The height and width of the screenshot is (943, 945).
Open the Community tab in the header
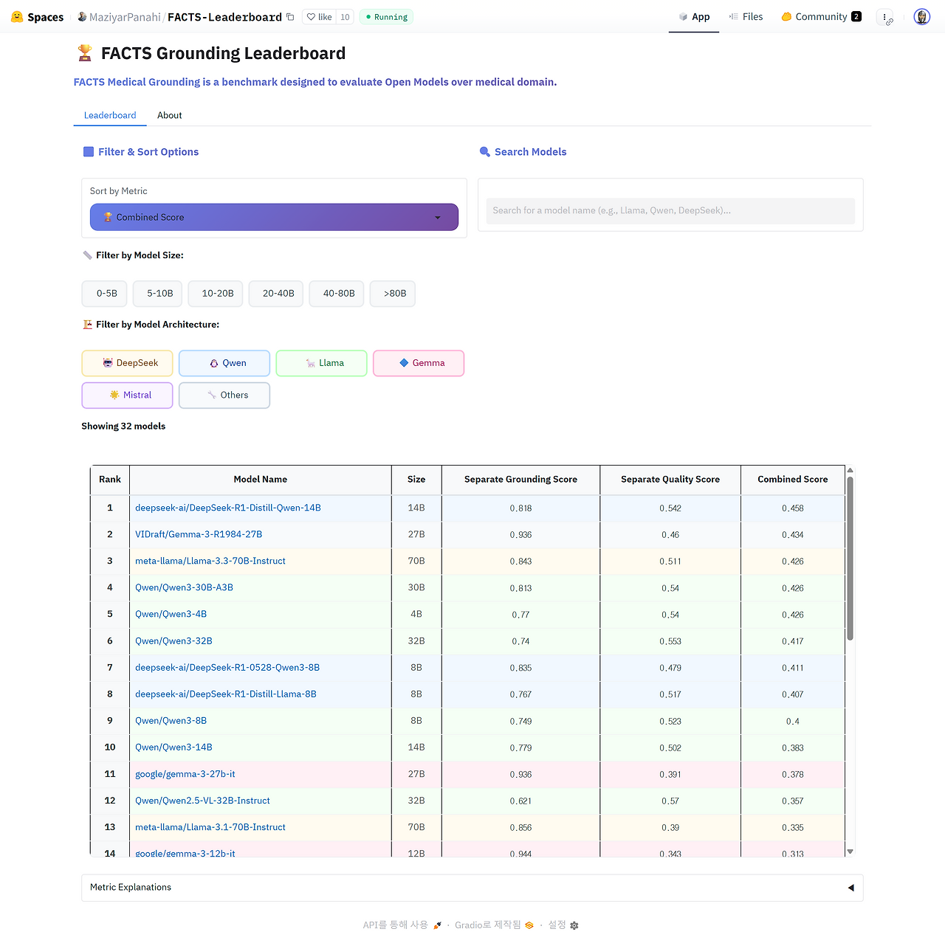(821, 16)
